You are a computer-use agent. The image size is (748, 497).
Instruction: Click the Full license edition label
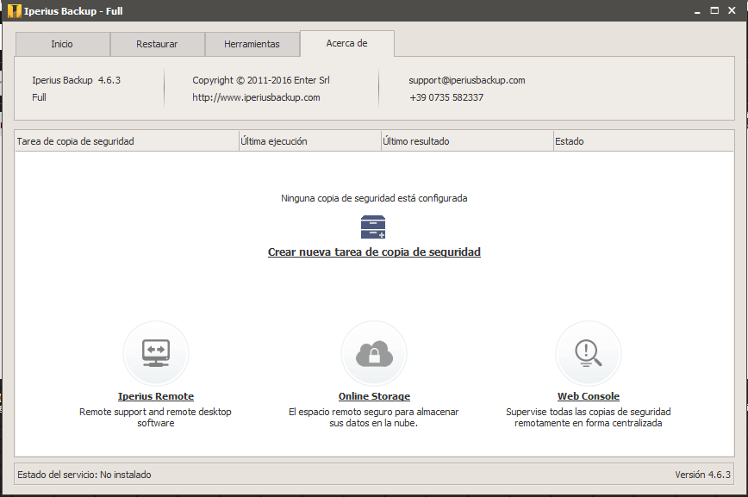pyautogui.click(x=39, y=97)
